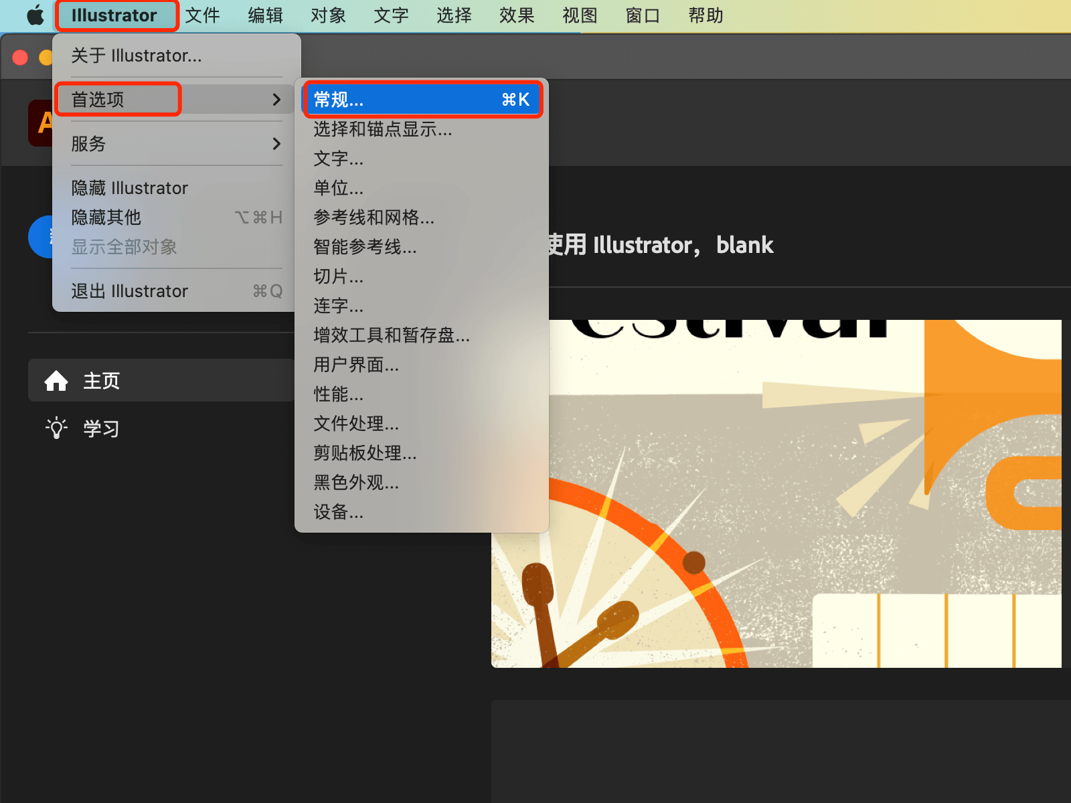Viewport: 1071px width, 803px height.
Task: Open the Apple menu icon
Action: click(x=35, y=15)
